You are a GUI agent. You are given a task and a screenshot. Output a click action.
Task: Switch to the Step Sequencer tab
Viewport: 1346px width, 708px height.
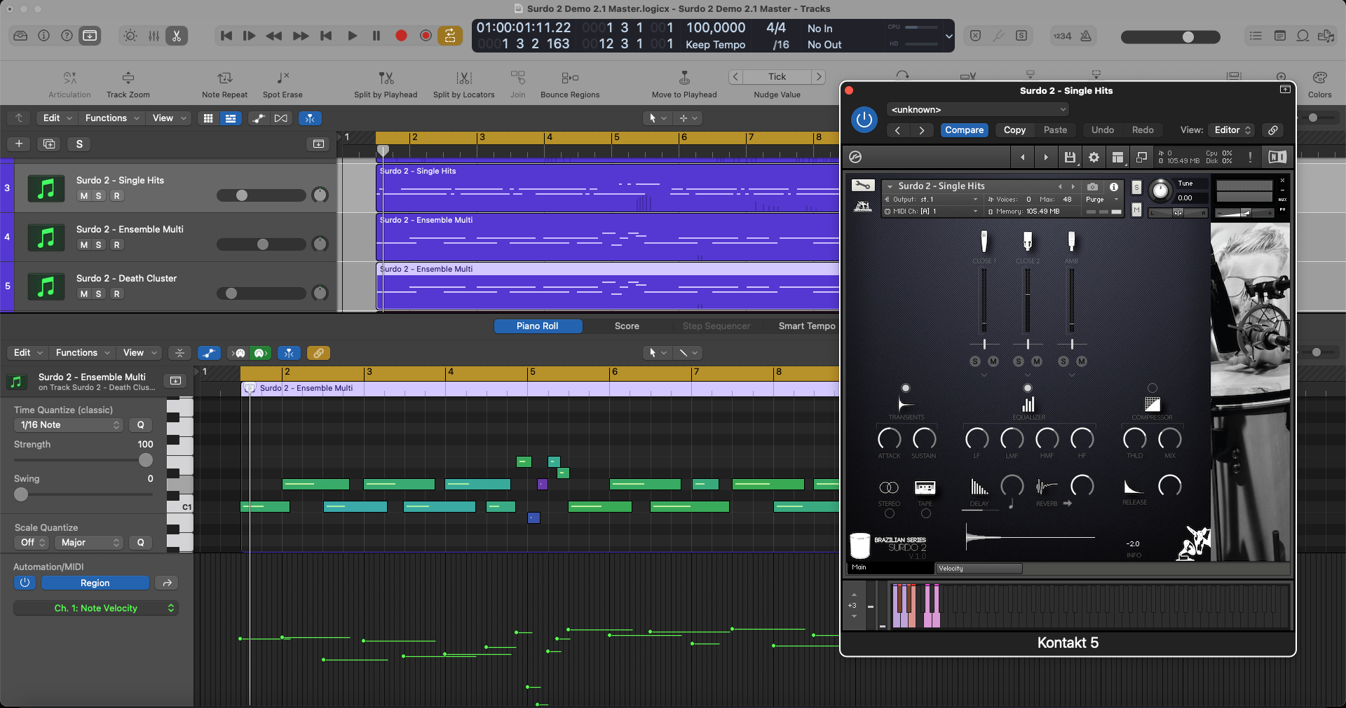(x=716, y=326)
